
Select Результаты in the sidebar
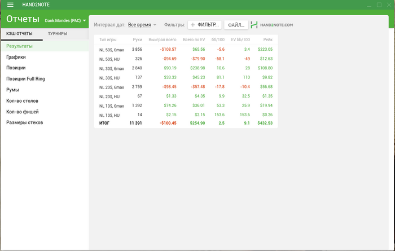(45, 46)
